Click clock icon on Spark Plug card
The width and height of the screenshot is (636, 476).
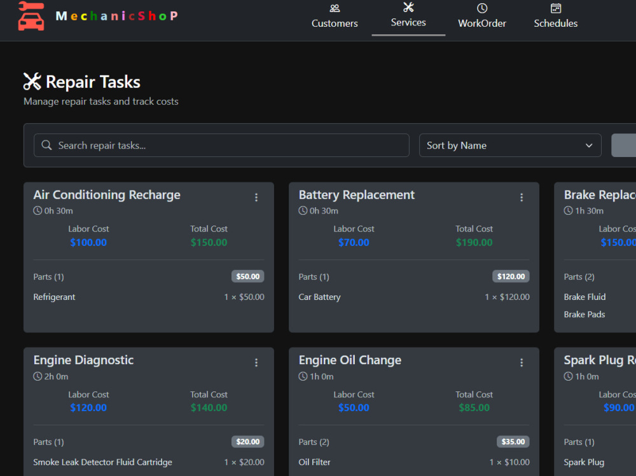pyautogui.click(x=568, y=376)
